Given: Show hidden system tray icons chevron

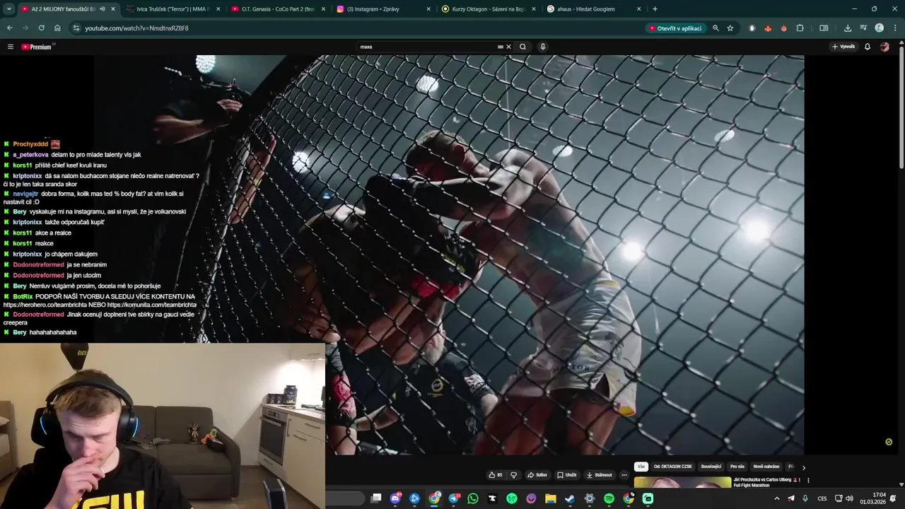Looking at the screenshot, I should [x=777, y=498].
